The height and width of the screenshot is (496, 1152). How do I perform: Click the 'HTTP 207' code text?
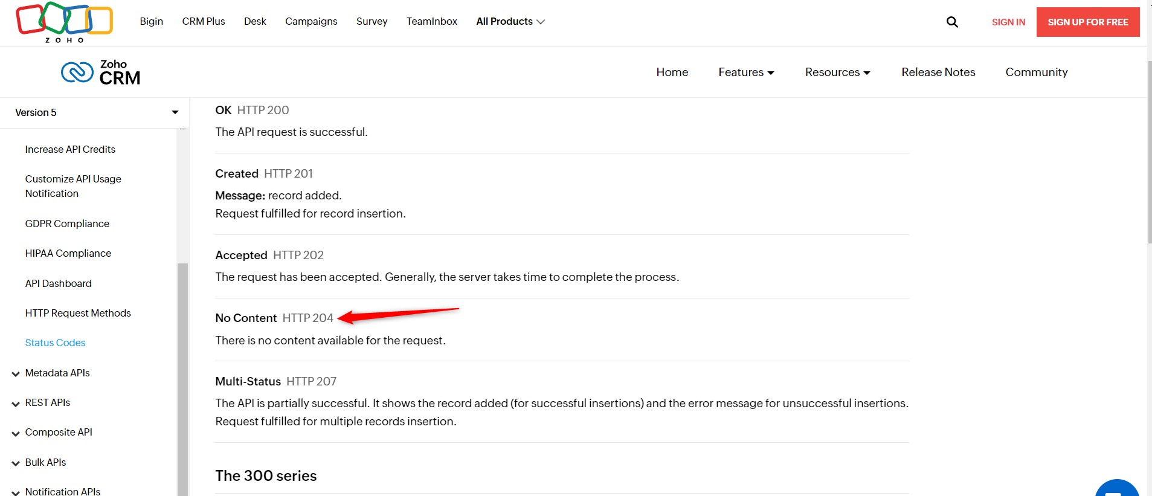tap(311, 382)
